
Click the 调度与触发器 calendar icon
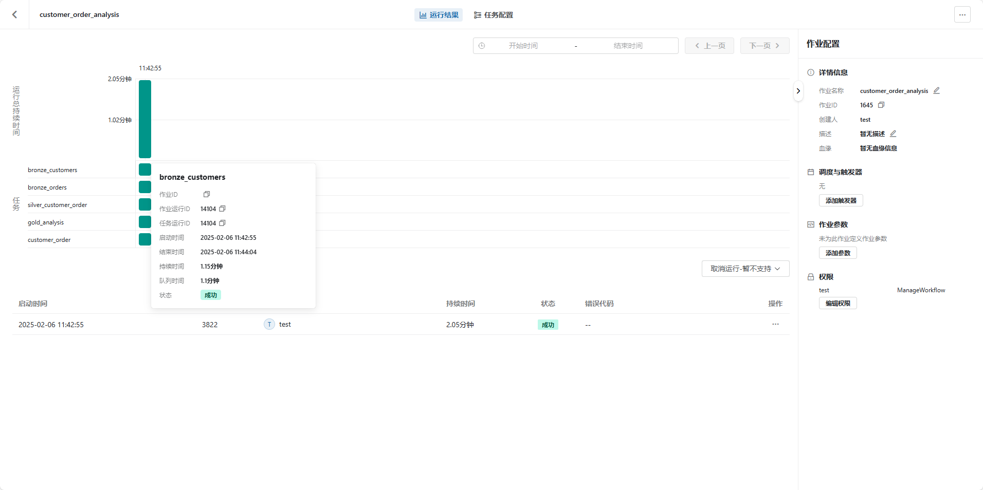pyautogui.click(x=811, y=172)
